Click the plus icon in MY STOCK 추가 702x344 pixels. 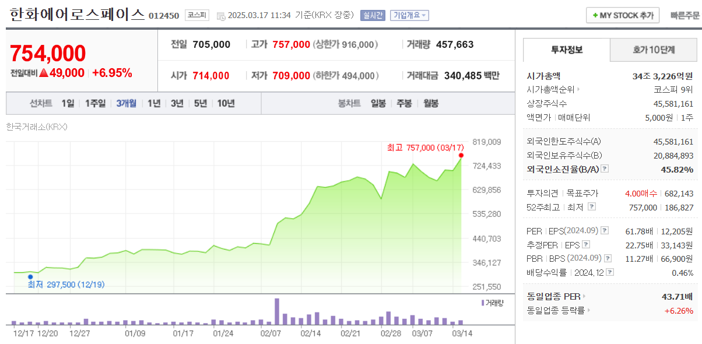(595, 16)
